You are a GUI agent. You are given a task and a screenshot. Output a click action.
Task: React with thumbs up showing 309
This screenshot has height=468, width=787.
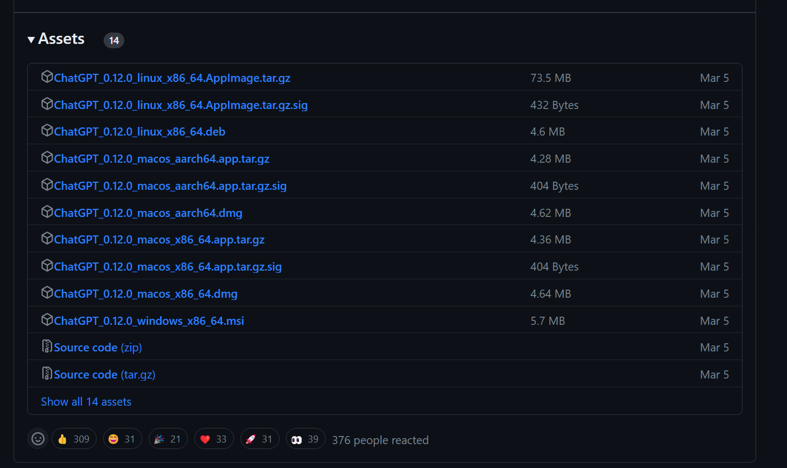[74, 439]
